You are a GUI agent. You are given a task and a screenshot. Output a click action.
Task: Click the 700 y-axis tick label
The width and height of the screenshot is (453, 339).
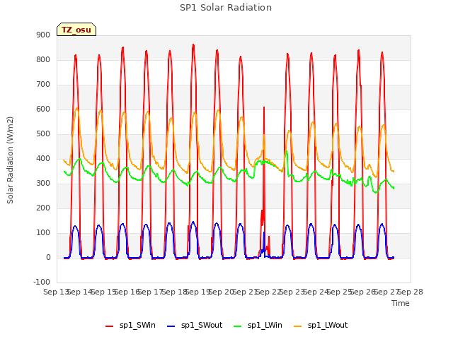(x=43, y=85)
